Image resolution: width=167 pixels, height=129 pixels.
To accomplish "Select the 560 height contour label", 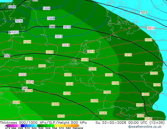I will [25, 88].
